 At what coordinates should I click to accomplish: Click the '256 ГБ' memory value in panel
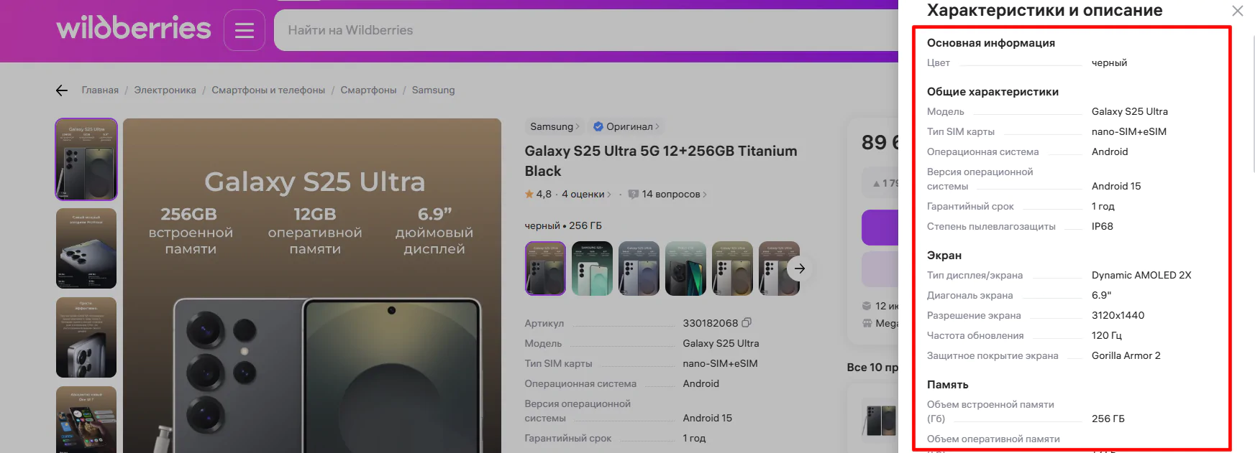point(1108,419)
